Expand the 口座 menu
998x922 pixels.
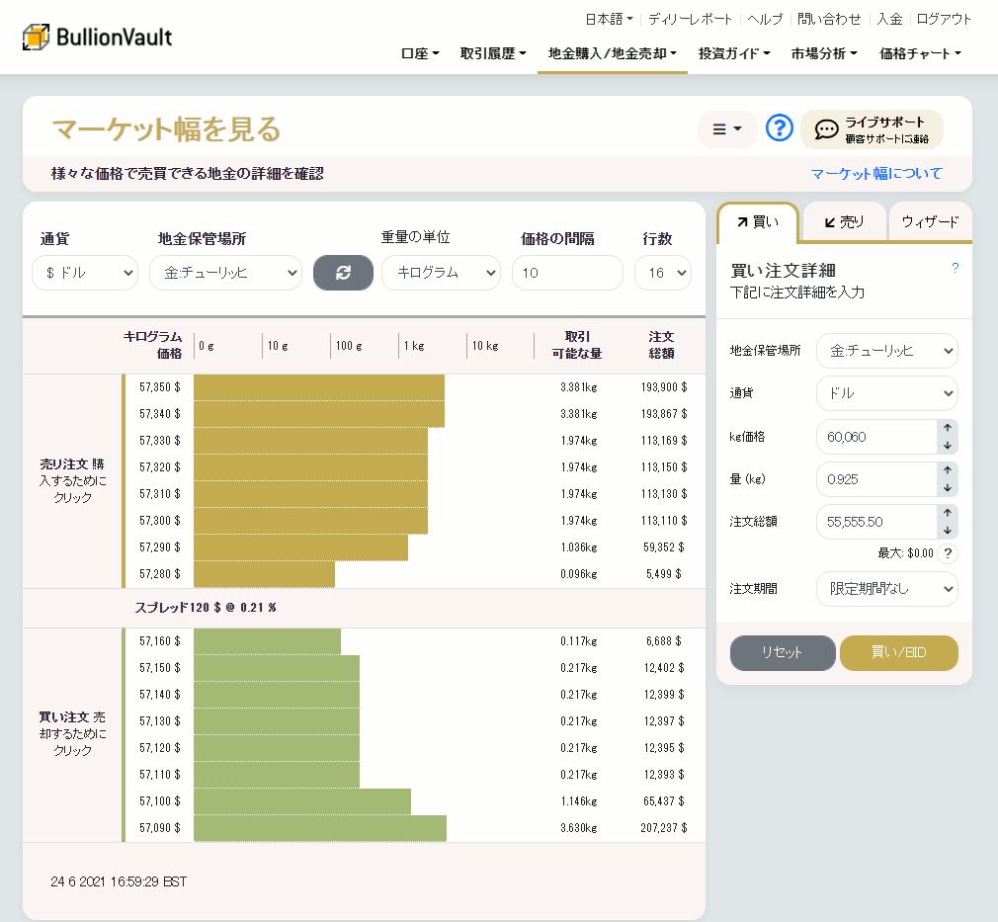(420, 53)
